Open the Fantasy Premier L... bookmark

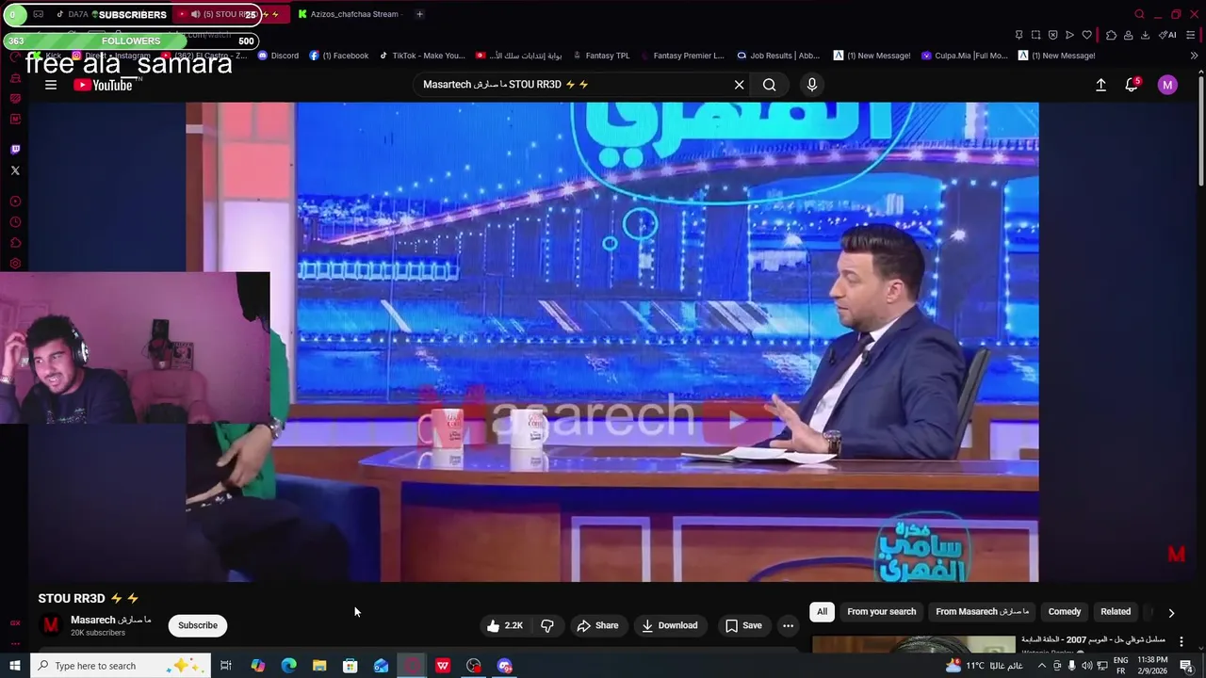click(x=682, y=56)
